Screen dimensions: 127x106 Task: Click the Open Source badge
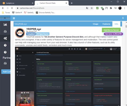tap(43, 34)
